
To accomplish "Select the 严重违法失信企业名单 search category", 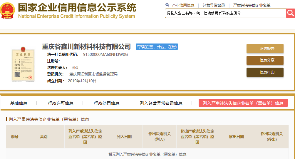I will point(252,6).
